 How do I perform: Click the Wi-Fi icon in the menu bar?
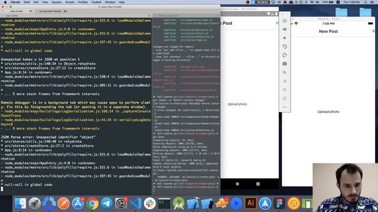312,2
